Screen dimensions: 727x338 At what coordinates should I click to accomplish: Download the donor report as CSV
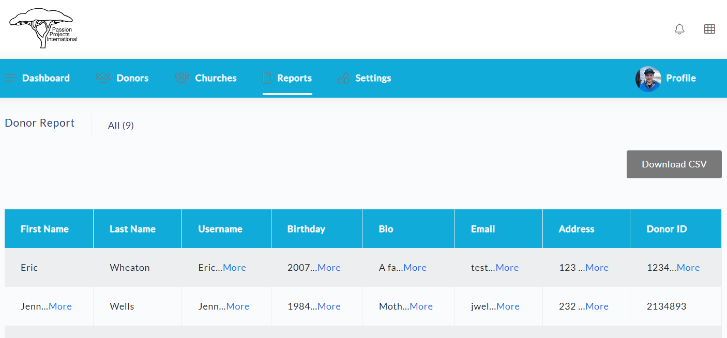click(674, 164)
